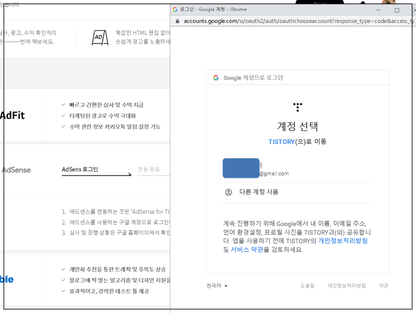Click the lock icon in the address bar
The image size is (416, 313).
(x=177, y=21)
